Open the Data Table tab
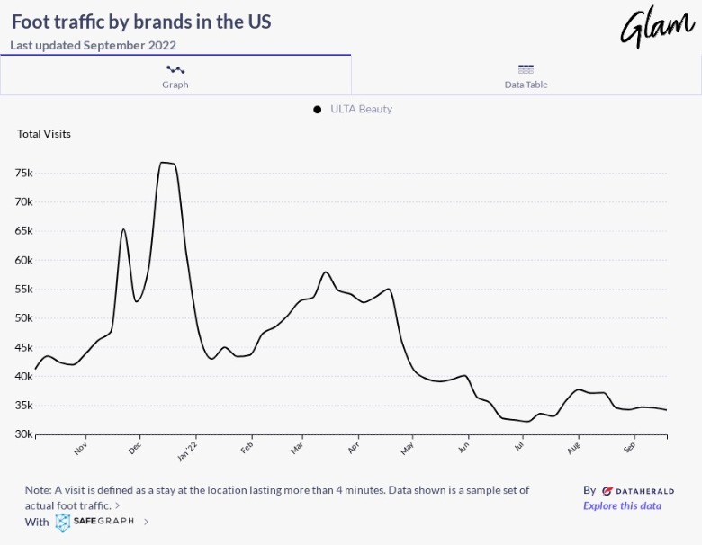This screenshot has width=702, height=545. pos(526,75)
